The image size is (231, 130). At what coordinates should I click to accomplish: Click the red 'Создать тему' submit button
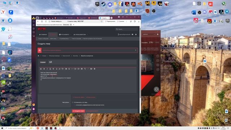point(79,111)
